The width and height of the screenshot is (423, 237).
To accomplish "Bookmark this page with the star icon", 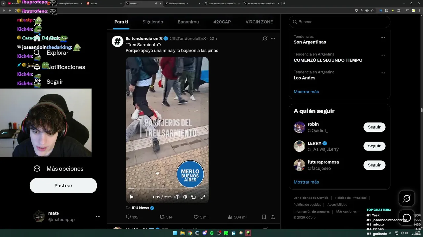I will tap(372, 11).
